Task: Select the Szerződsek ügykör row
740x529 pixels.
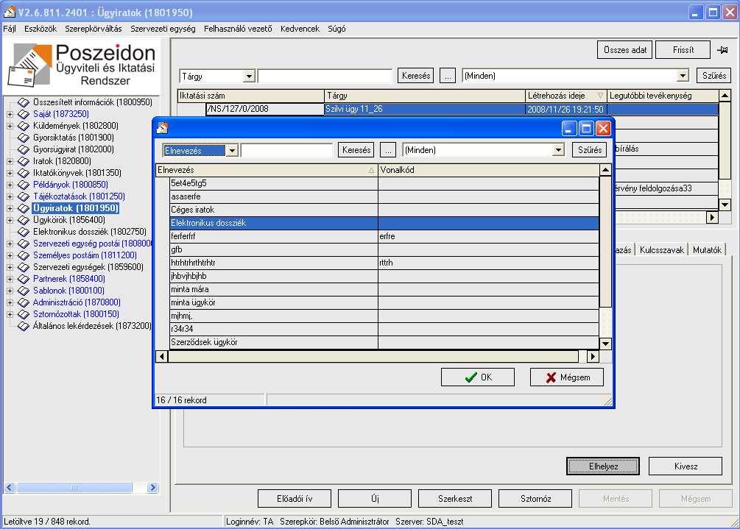Action: coord(384,342)
